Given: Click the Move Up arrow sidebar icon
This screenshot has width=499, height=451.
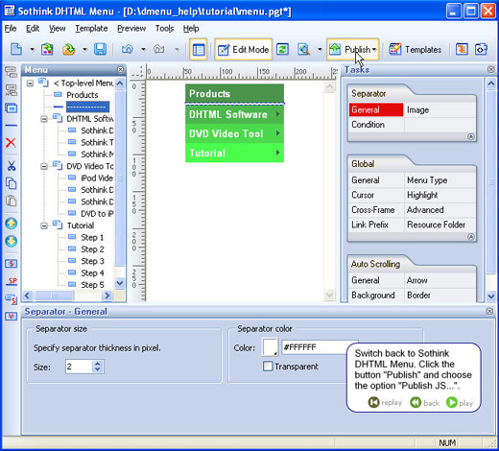Looking at the screenshot, I should pyautogui.click(x=12, y=224).
